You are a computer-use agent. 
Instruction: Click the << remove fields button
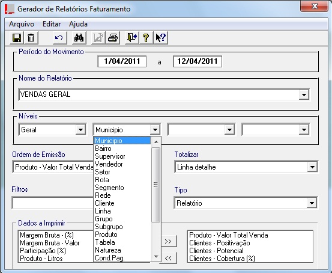tap(168, 258)
